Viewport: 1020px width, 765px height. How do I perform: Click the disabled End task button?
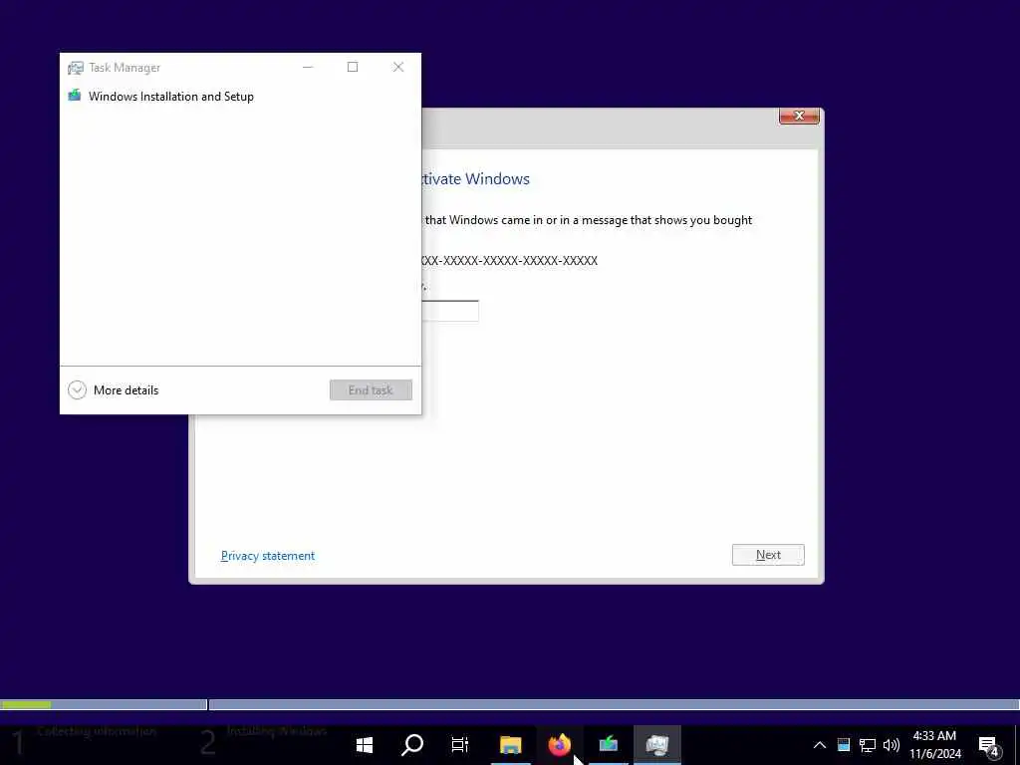[371, 390]
